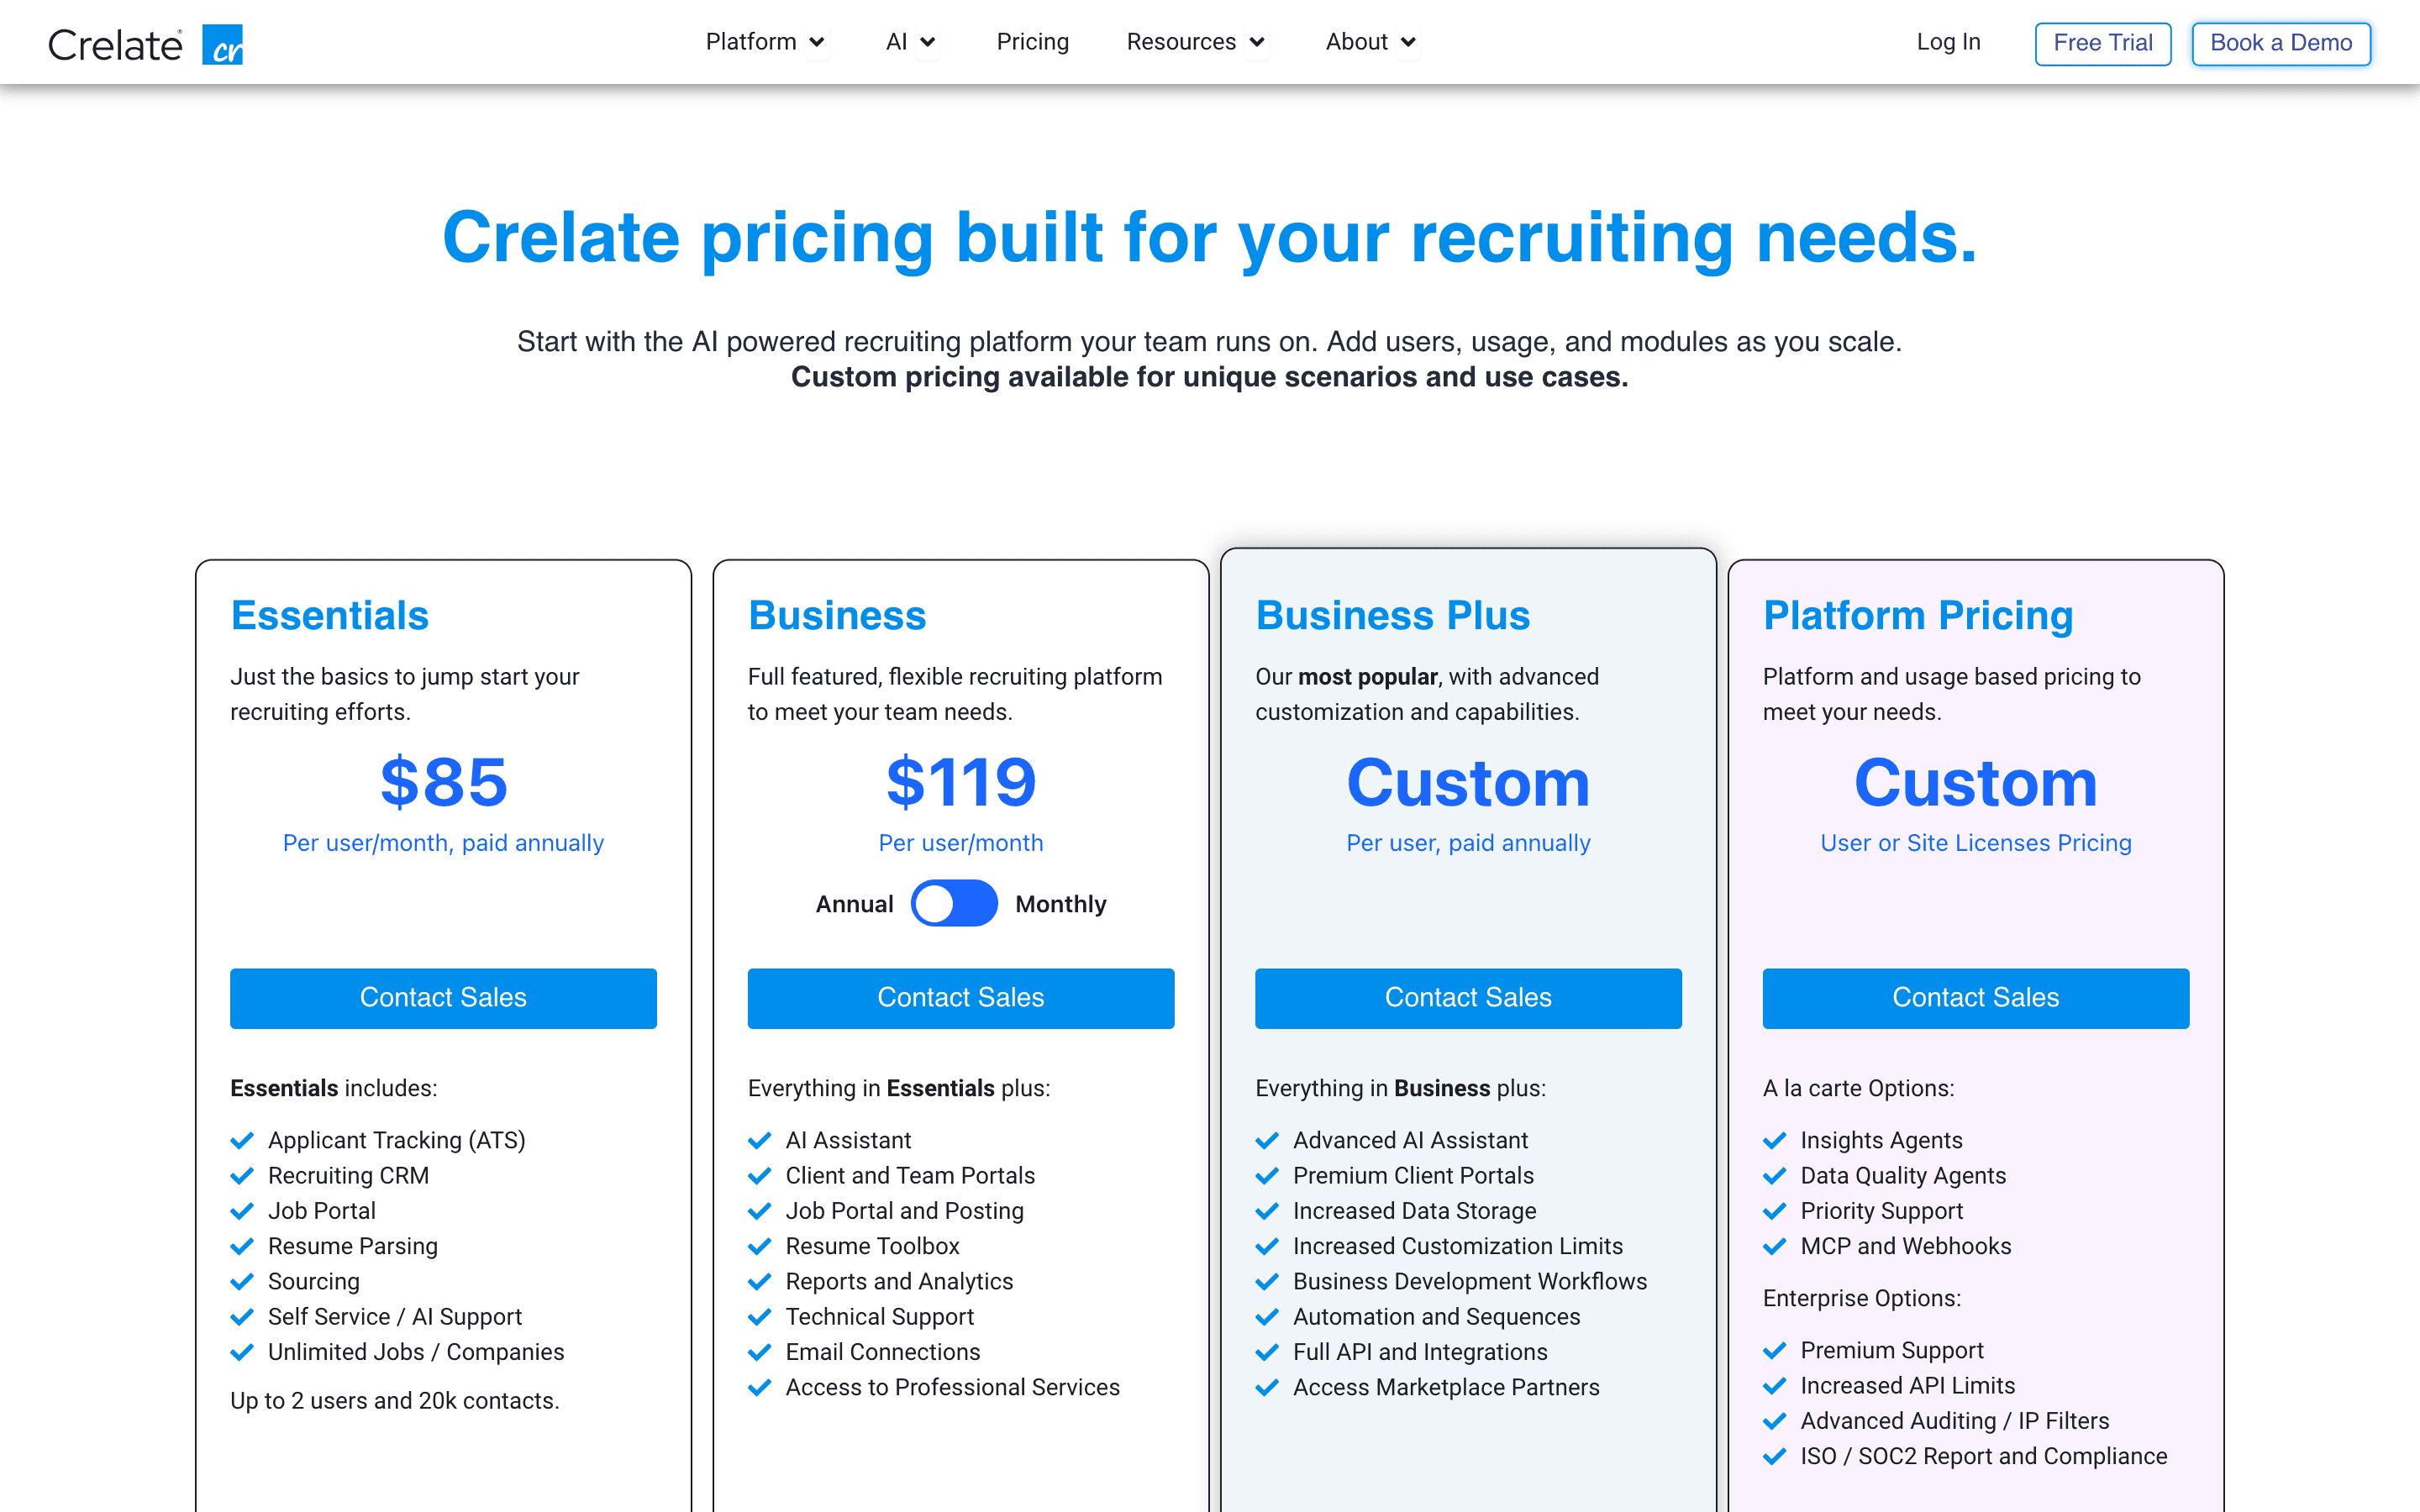Click the $85 price text
Viewport: 2420px width, 1512px height.
[443, 781]
